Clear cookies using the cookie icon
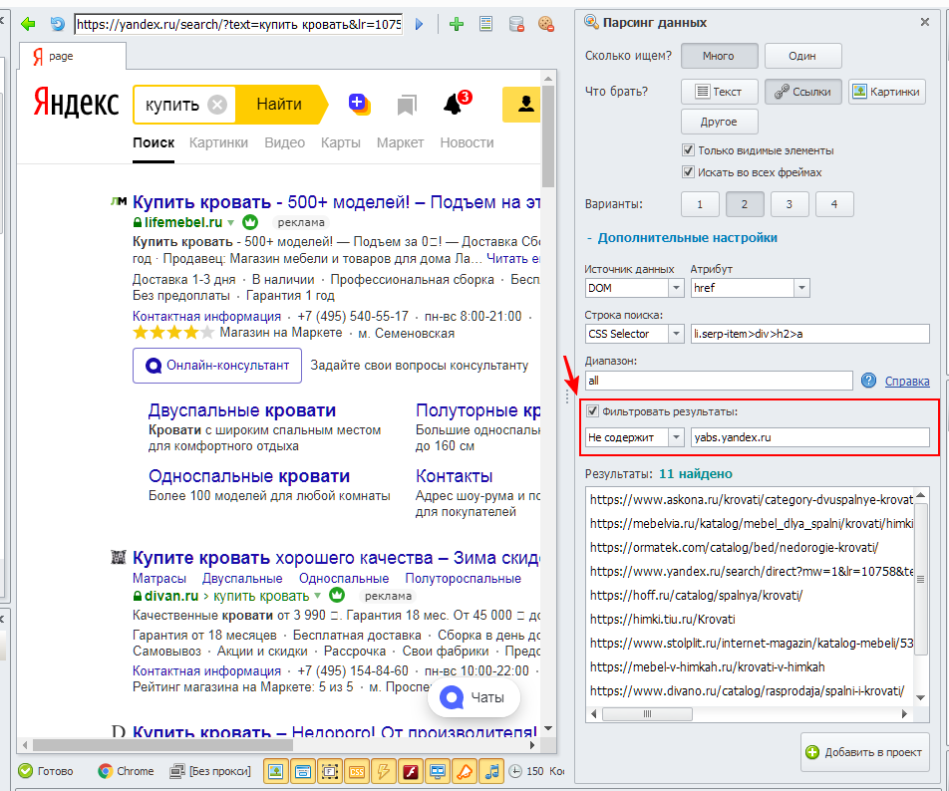This screenshot has height=791, width=949. point(546,24)
